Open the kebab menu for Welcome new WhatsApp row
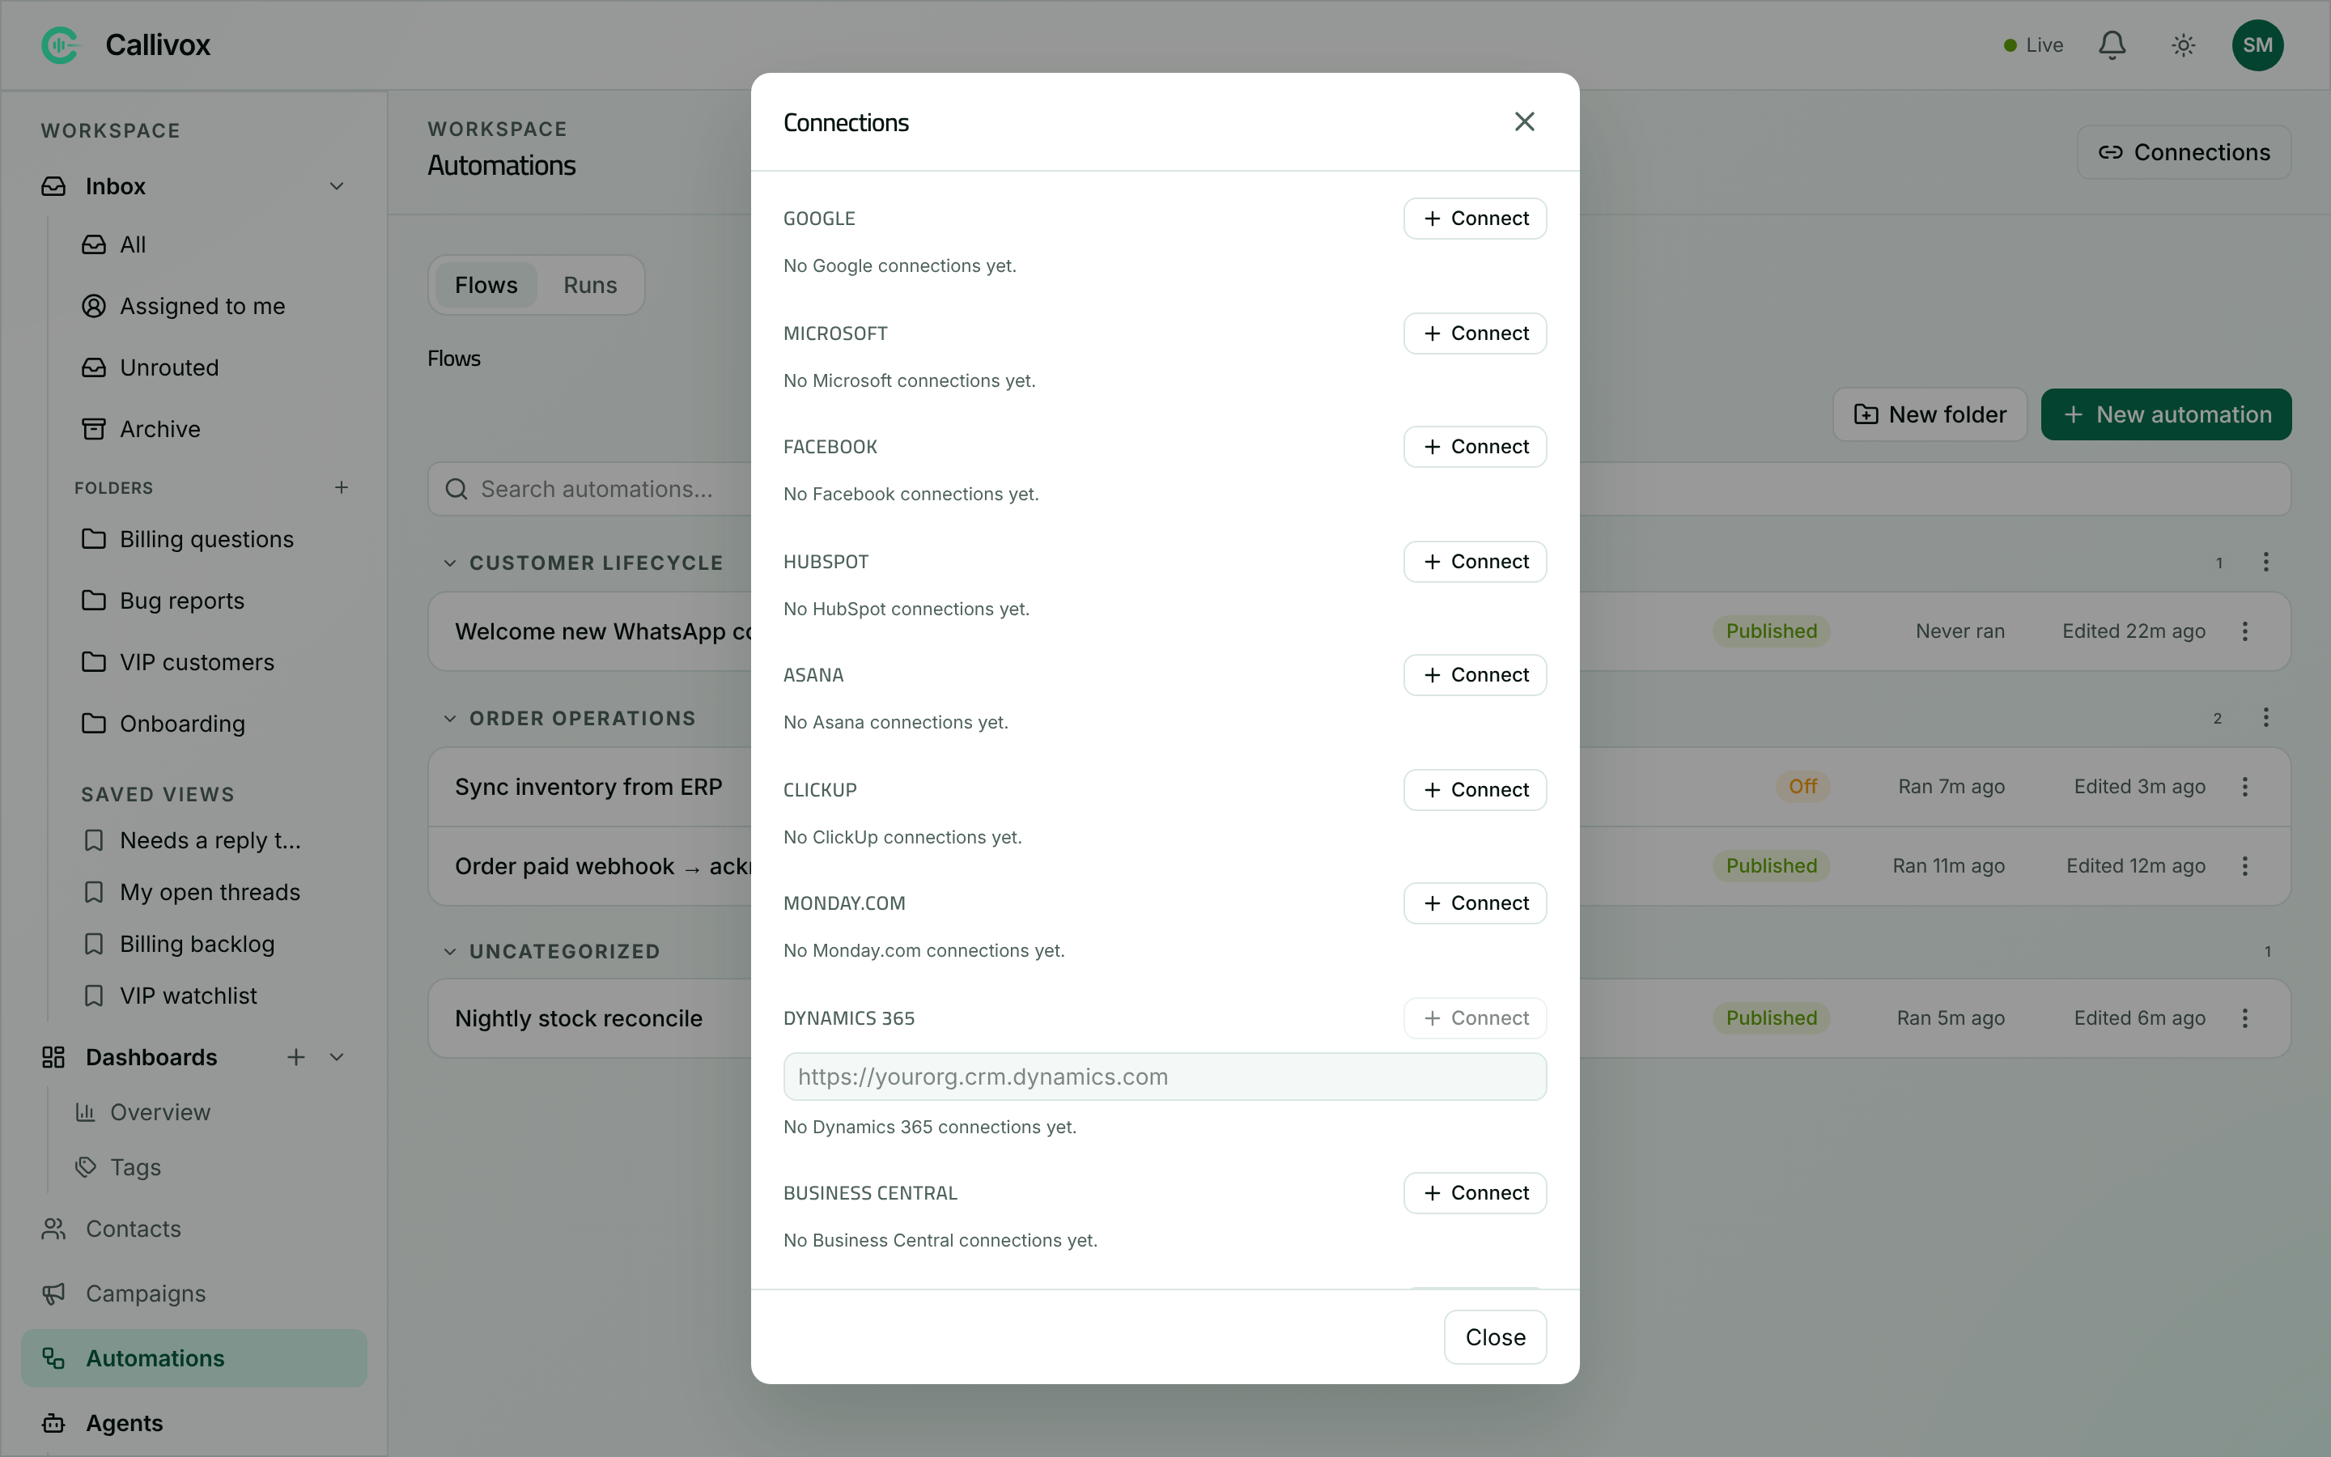Viewport: 2331px width, 1457px height. [x=2244, y=631]
